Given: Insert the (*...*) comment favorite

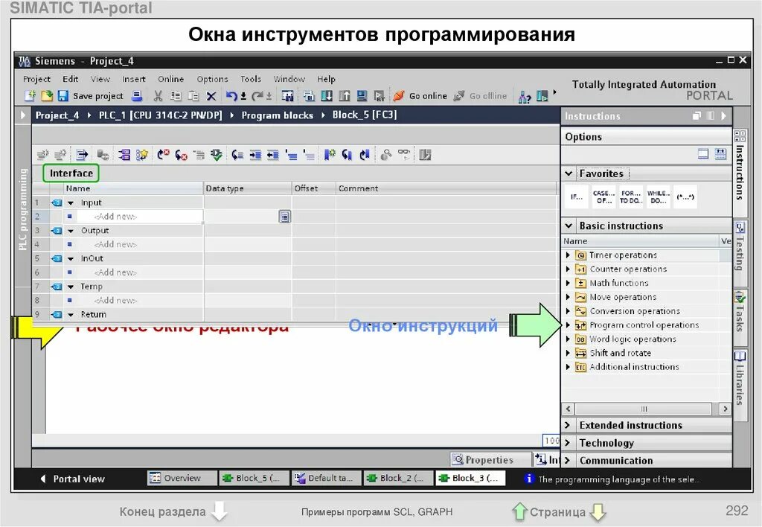Looking at the screenshot, I should tap(685, 197).
